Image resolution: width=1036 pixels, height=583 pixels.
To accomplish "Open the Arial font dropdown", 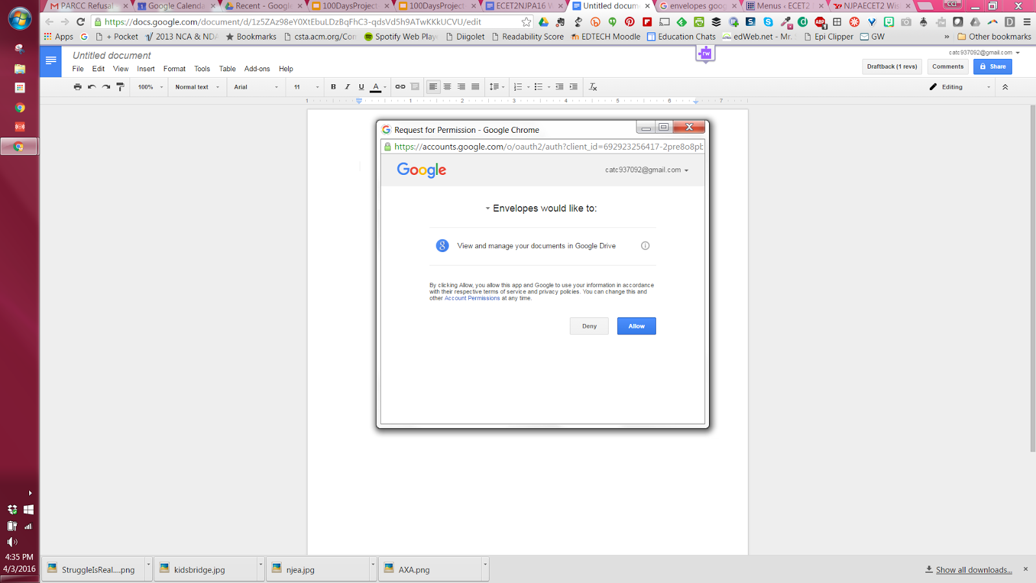I will [x=256, y=87].
